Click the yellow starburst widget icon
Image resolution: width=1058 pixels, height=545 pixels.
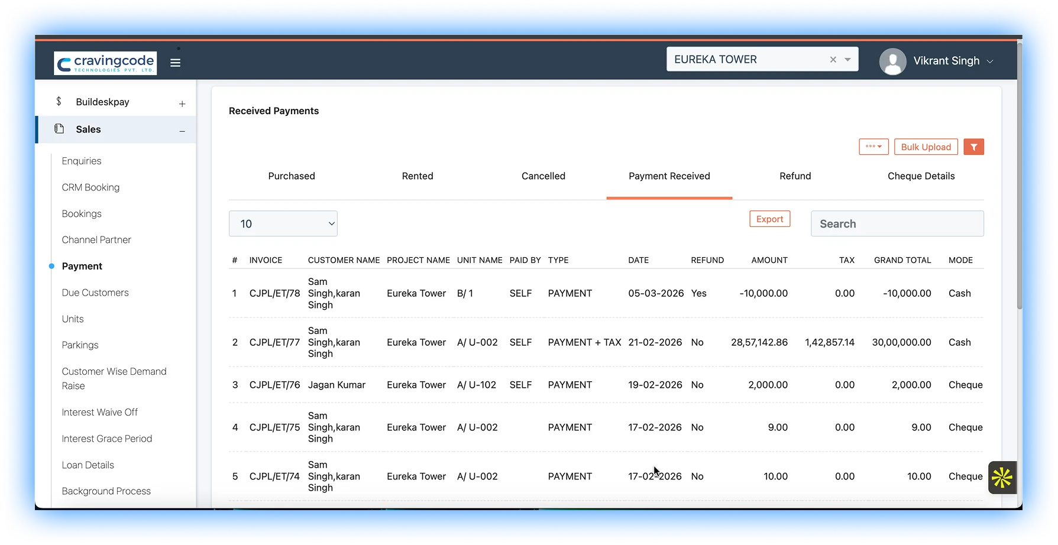(1002, 478)
